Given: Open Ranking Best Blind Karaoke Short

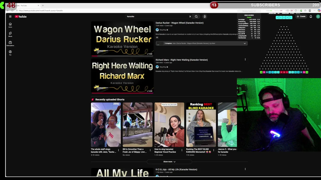Looking at the screenshot, I should point(201,124).
